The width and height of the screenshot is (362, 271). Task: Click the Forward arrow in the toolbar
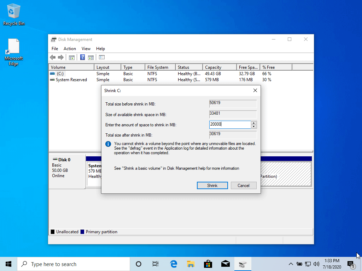pos(60,58)
